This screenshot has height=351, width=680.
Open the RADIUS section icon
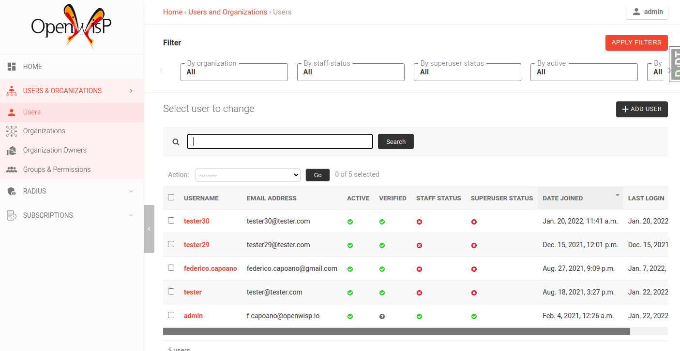pos(12,191)
